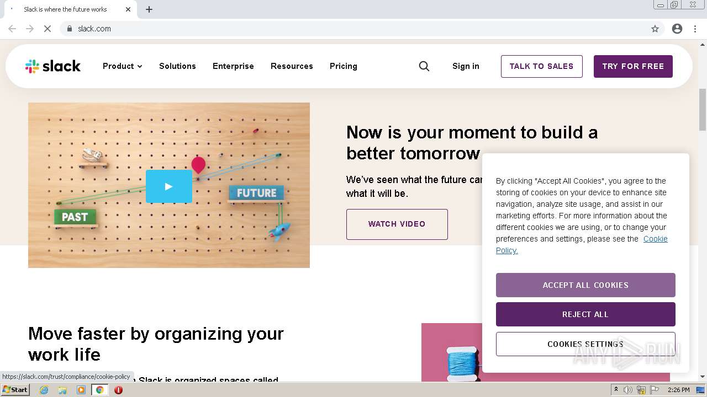Stop page loading with the X button

pyautogui.click(x=48, y=29)
